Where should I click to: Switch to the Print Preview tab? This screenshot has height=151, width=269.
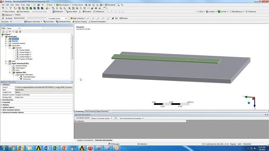tap(90, 111)
